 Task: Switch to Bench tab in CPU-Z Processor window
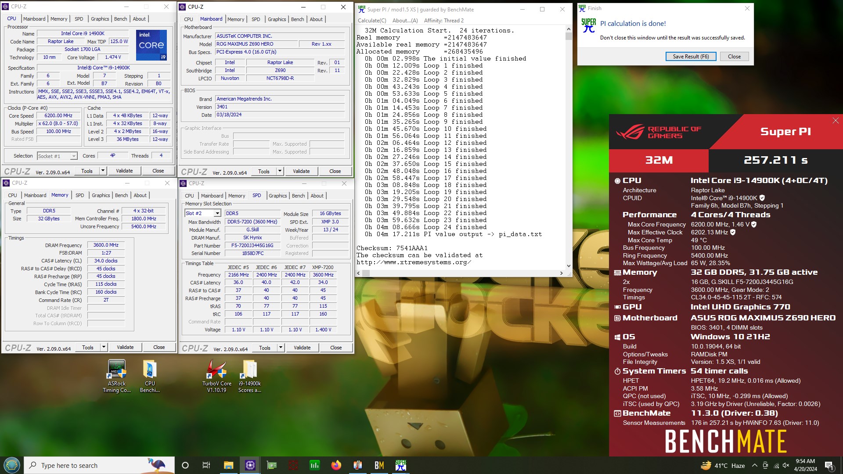click(120, 19)
